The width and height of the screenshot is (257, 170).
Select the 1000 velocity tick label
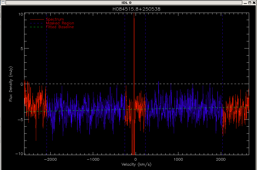(178, 159)
